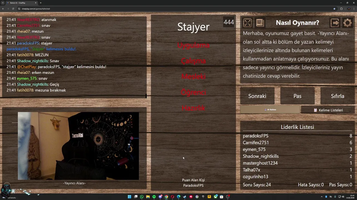The image size is (357, 200).
Task: Bookmark this page with the star icon
Action: pyautogui.click(x=334, y=9)
